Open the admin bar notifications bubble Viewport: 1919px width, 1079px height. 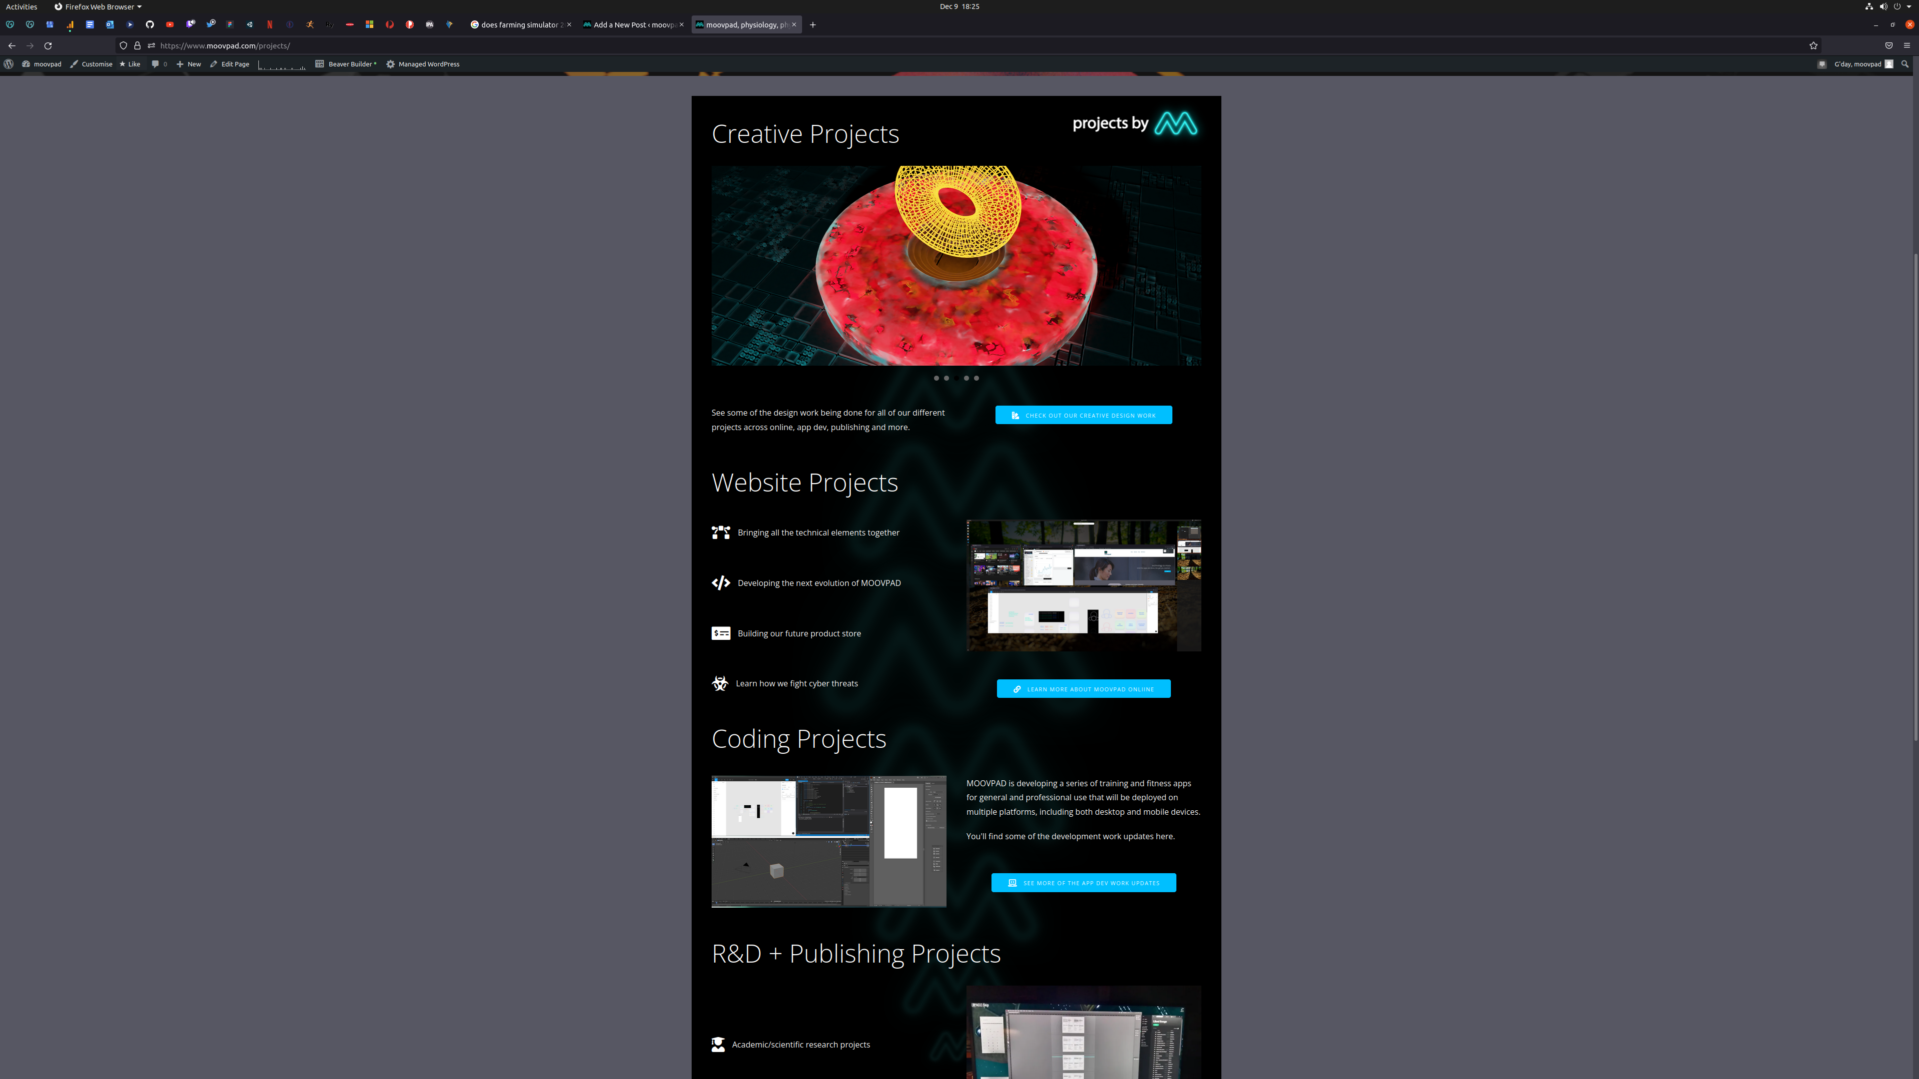point(1822,64)
